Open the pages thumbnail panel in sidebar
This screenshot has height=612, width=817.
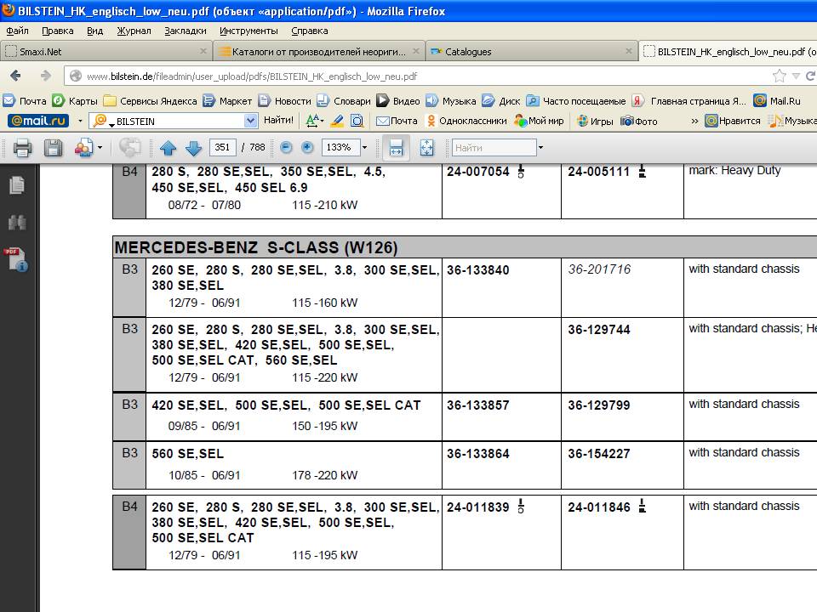[16, 184]
